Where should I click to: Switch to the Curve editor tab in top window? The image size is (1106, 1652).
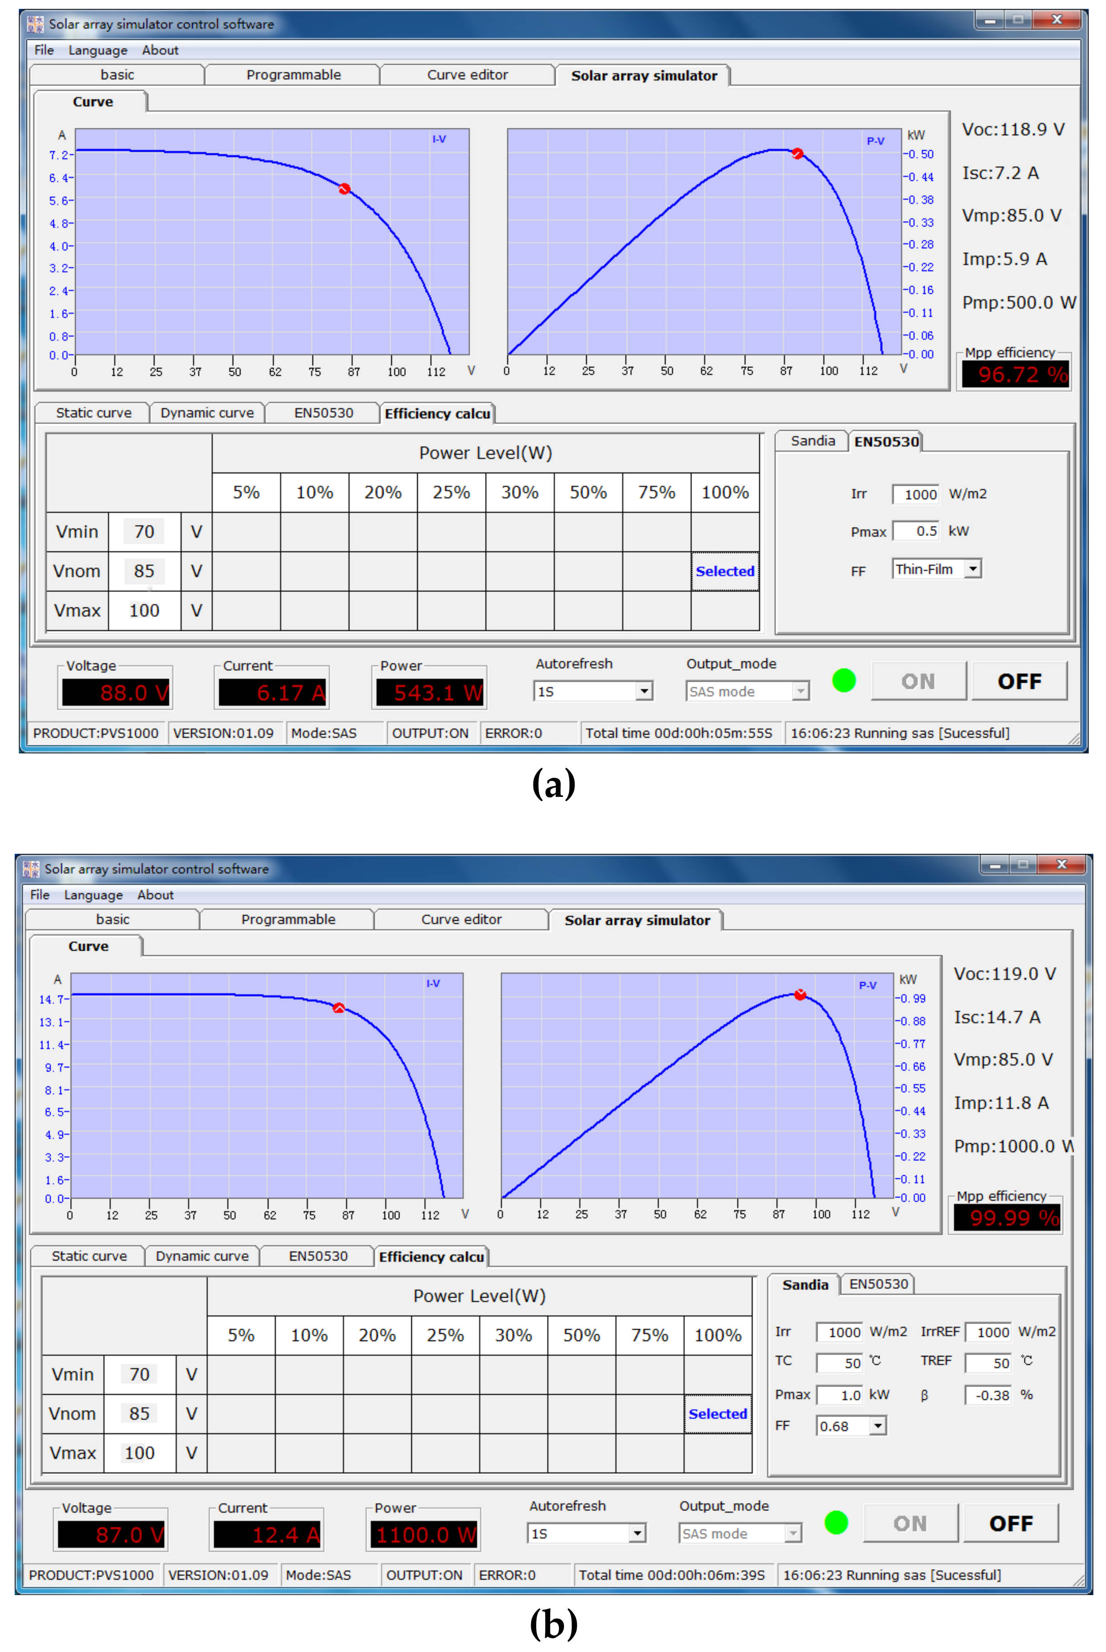coord(467,75)
